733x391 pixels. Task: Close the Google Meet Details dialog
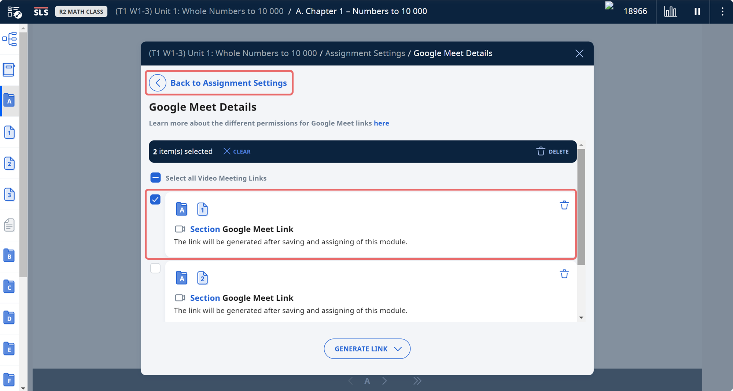pyautogui.click(x=579, y=53)
